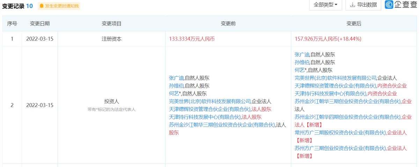
Task: Open 张广迪 link in 变更后 column
Action: click(302, 54)
